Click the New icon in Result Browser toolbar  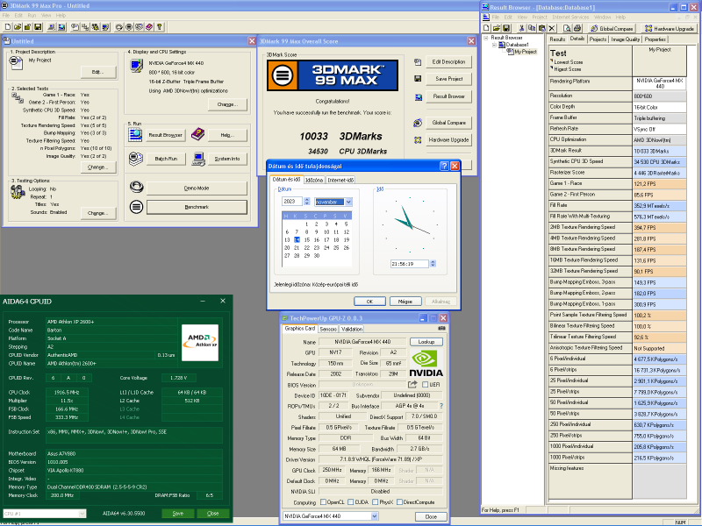[x=487, y=28]
